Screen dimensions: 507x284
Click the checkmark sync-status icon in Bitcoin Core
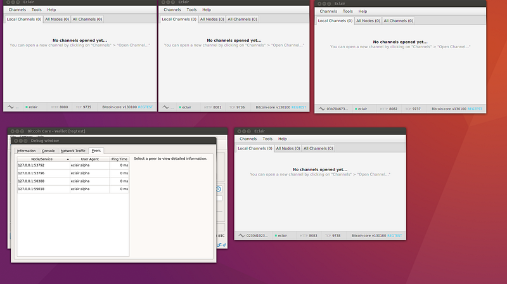[224, 245]
